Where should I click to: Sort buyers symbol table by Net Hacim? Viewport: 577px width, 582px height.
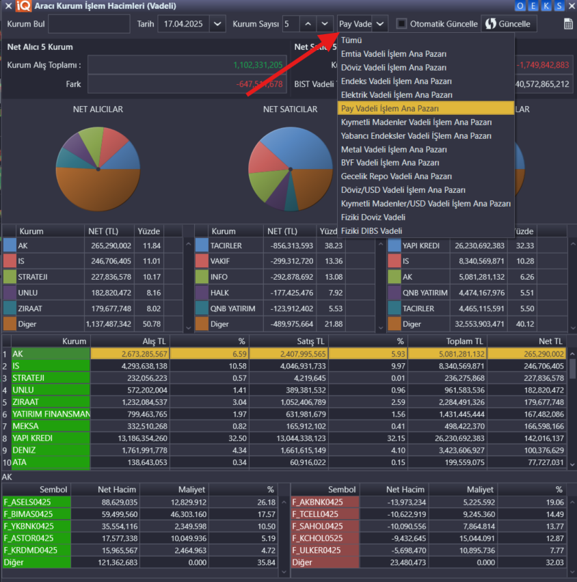coord(105,490)
